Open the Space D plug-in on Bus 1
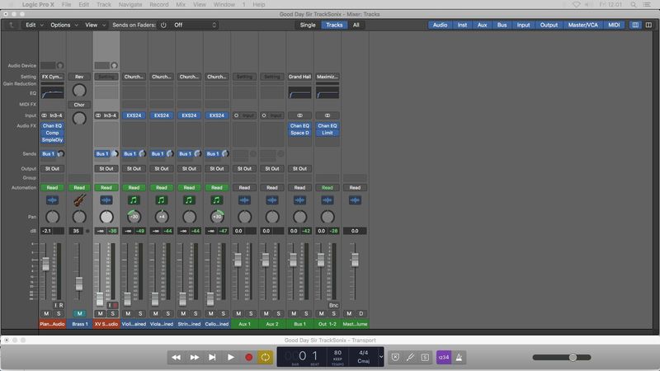Image resolution: width=660 pixels, height=371 pixels. 299,133
